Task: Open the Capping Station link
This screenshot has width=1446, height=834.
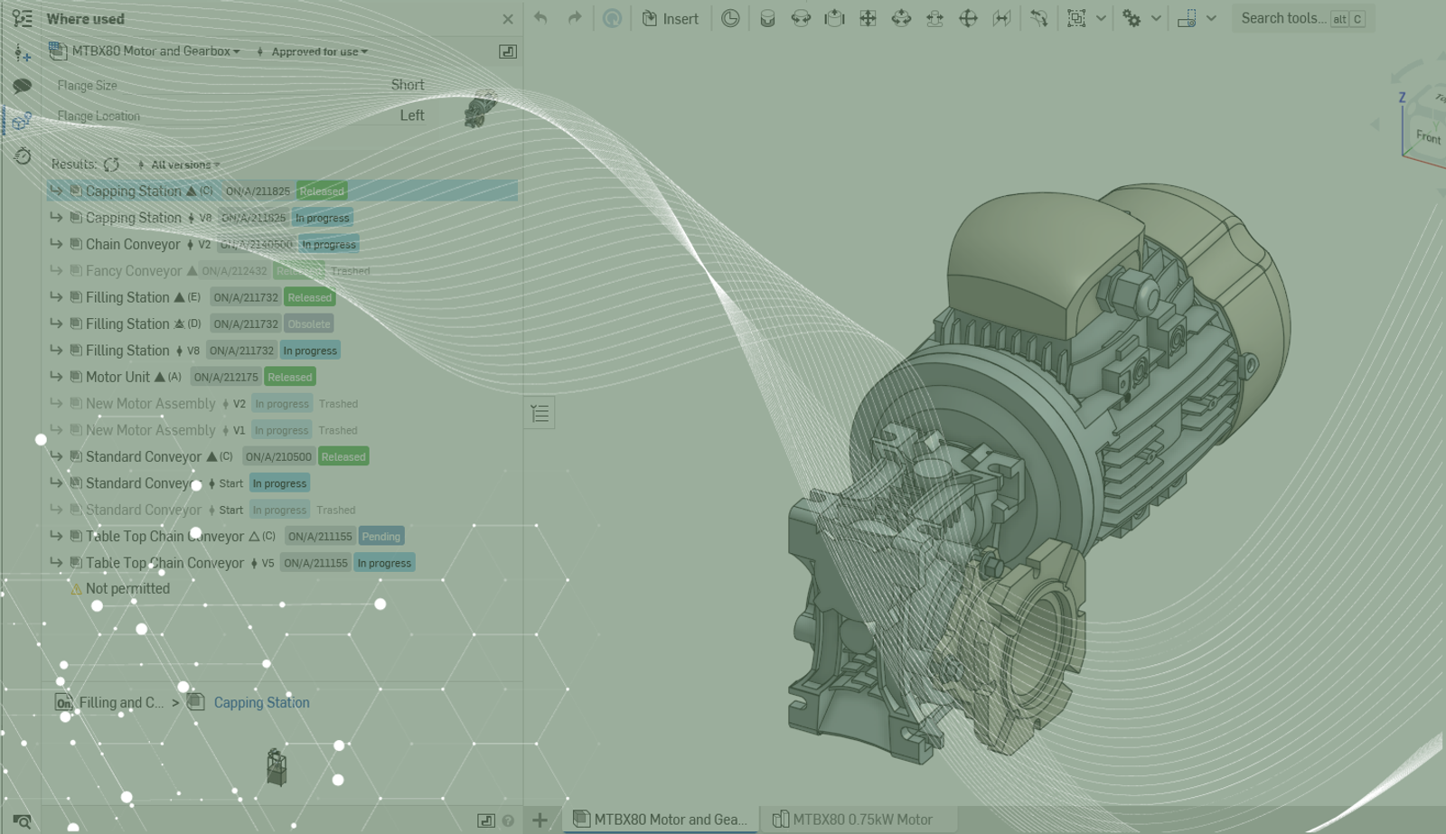Action: pyautogui.click(x=261, y=702)
